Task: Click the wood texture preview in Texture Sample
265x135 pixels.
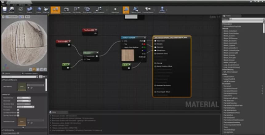Action: pos(128,55)
